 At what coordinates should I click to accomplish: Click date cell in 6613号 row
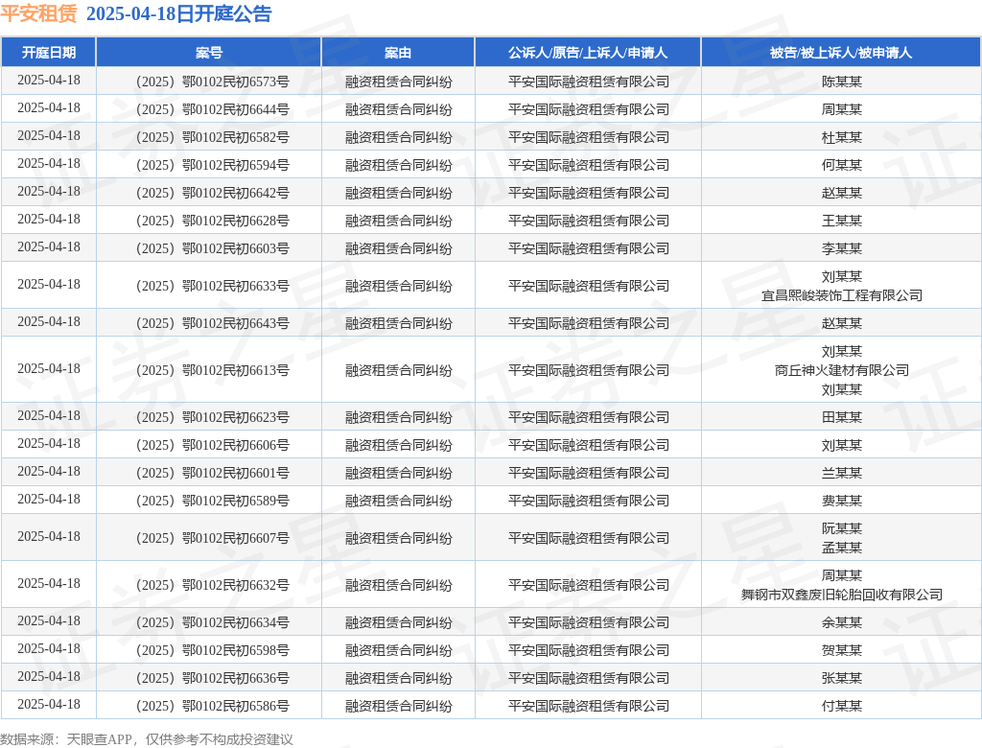point(49,368)
